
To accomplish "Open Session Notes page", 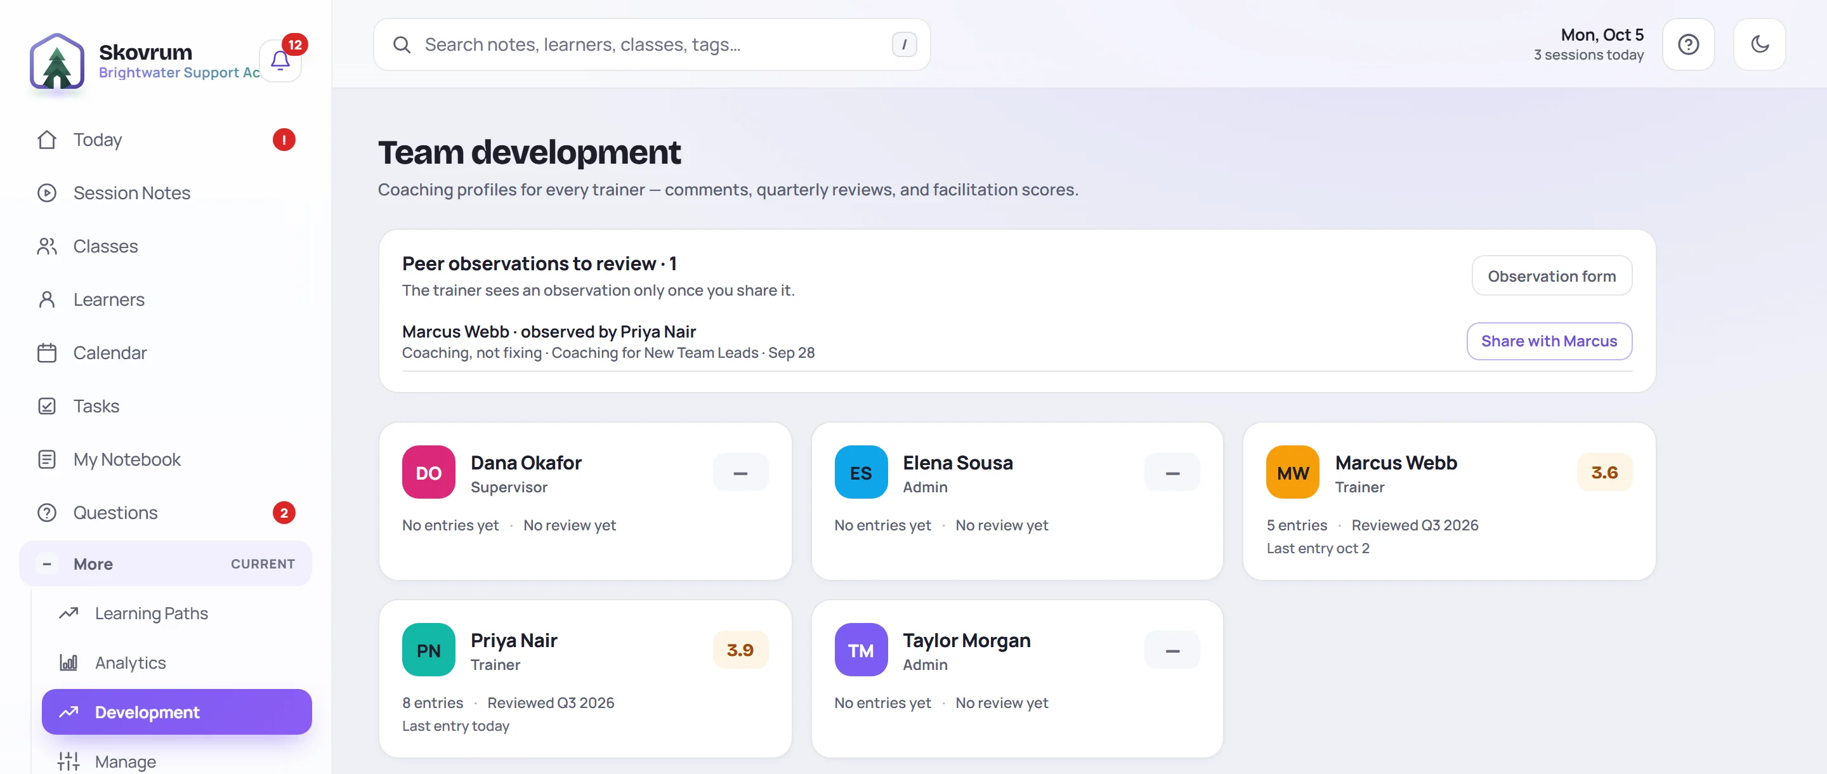I will coord(165,193).
